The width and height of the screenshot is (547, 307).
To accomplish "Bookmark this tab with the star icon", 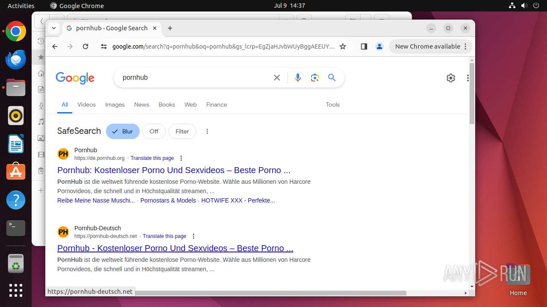I will 343,46.
